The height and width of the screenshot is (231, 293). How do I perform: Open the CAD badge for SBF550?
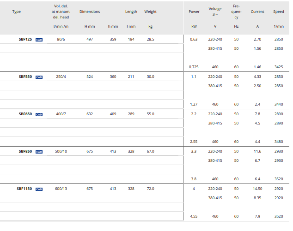coord(39,77)
